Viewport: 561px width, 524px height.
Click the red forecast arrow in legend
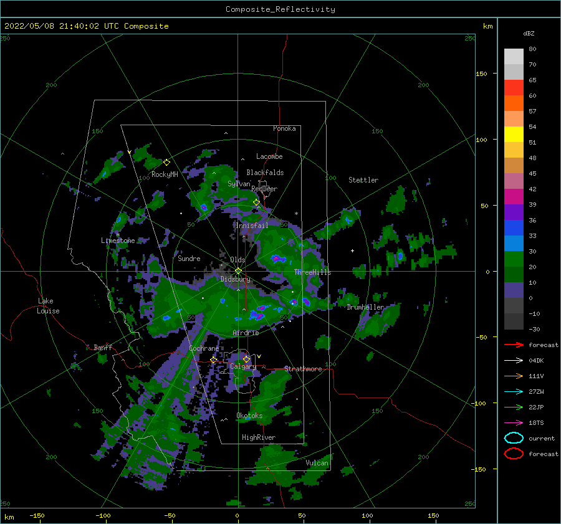pyautogui.click(x=514, y=345)
